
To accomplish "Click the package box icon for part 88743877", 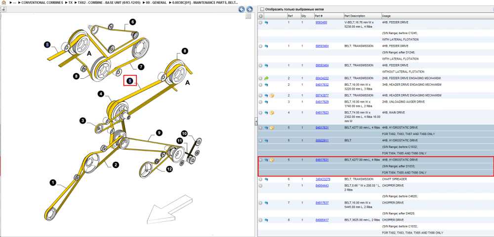I will tap(272, 95).
